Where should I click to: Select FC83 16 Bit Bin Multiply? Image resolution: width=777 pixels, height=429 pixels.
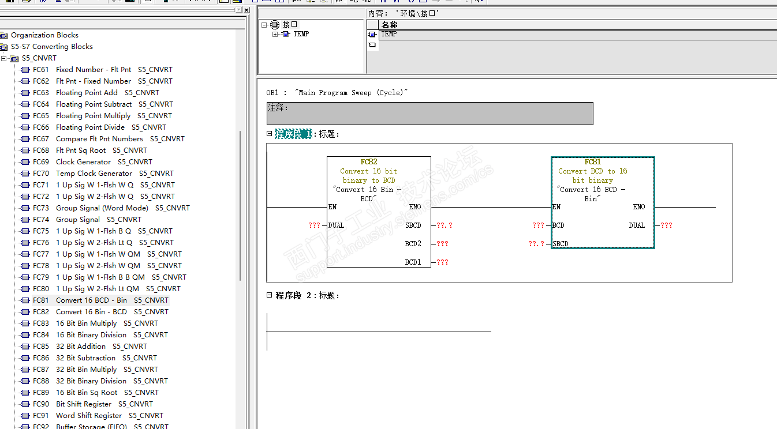(x=95, y=323)
